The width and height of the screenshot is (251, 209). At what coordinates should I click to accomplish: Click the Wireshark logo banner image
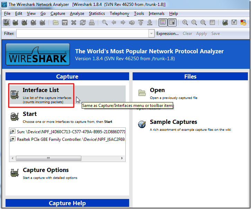(x=38, y=54)
